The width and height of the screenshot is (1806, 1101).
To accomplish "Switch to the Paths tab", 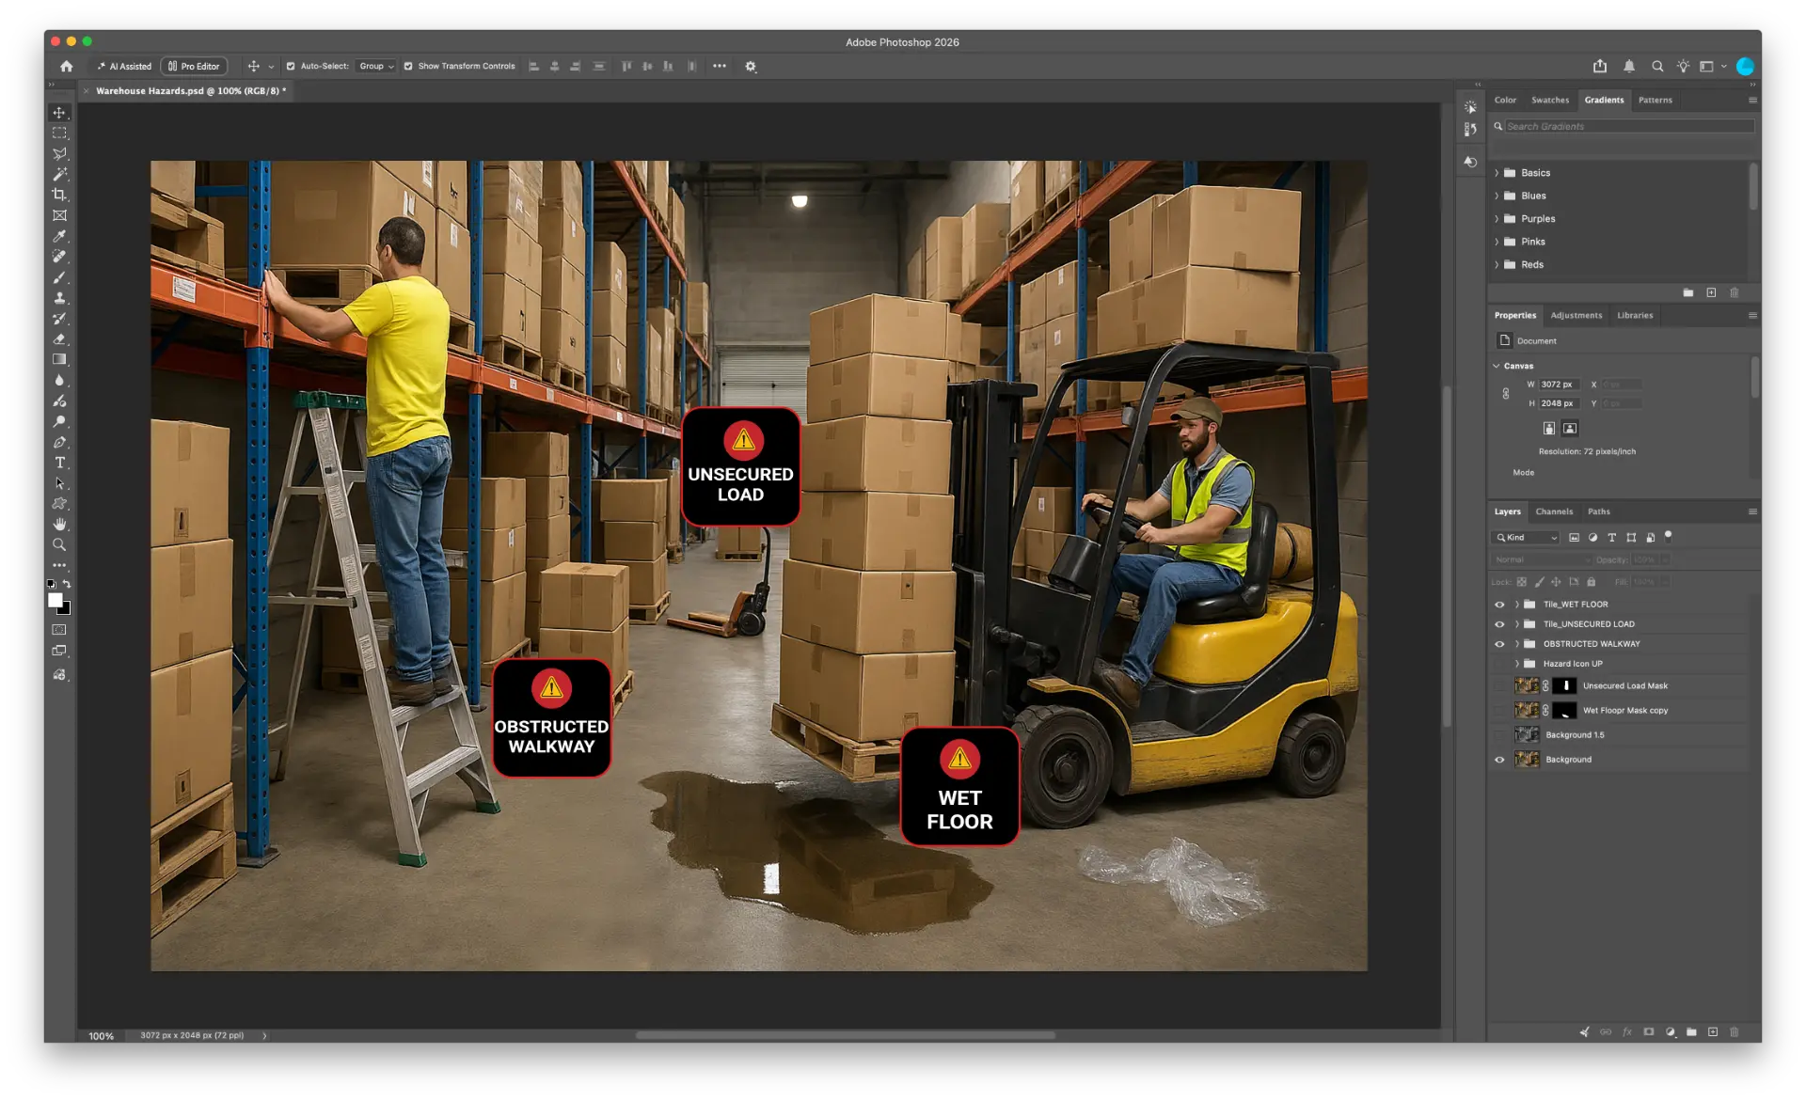I will click(x=1599, y=512).
